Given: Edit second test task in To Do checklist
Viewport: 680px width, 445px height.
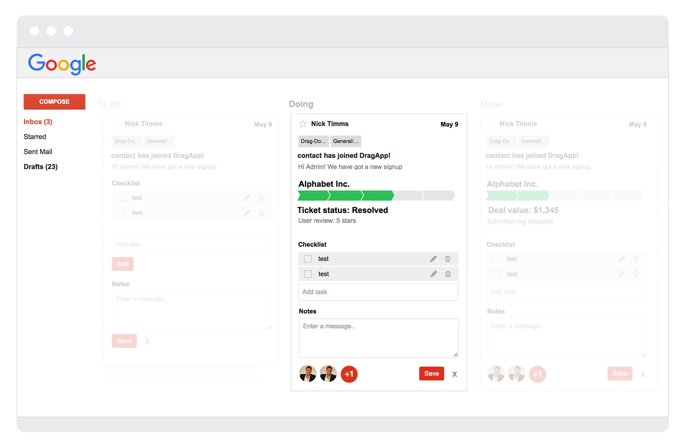Looking at the screenshot, I should [247, 213].
